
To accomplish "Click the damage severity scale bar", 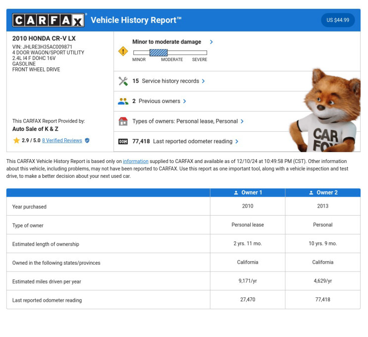I will click(x=170, y=52).
